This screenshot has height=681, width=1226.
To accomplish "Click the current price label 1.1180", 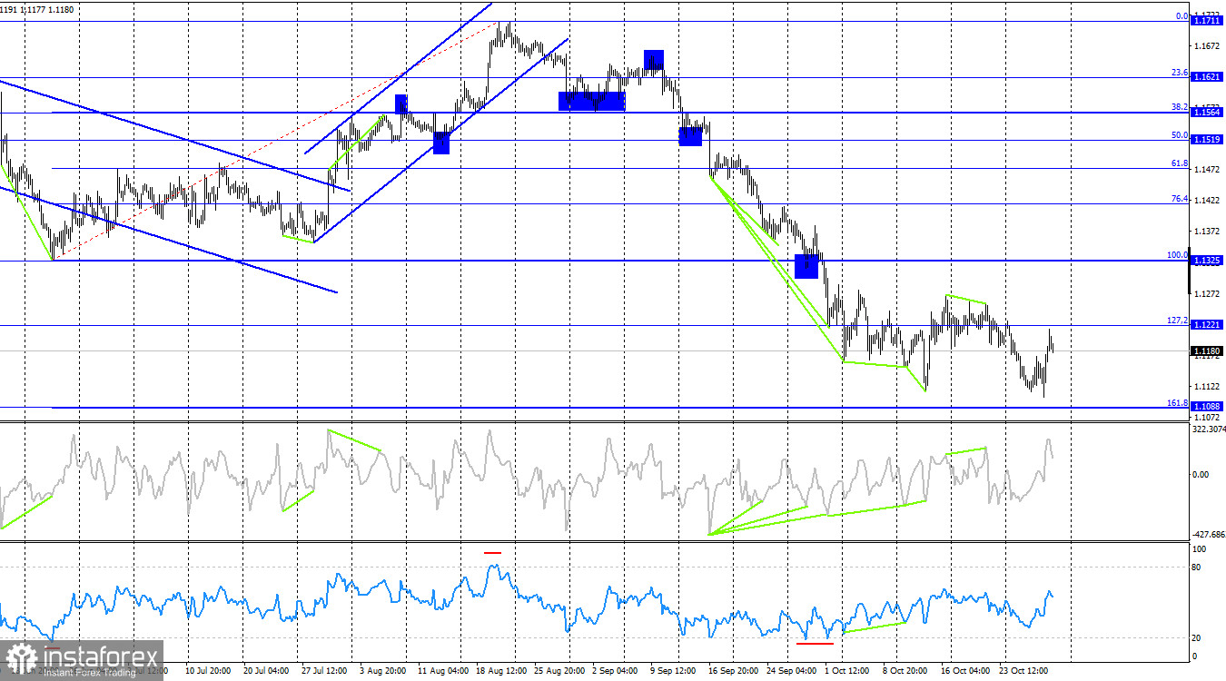I will 1207,350.
